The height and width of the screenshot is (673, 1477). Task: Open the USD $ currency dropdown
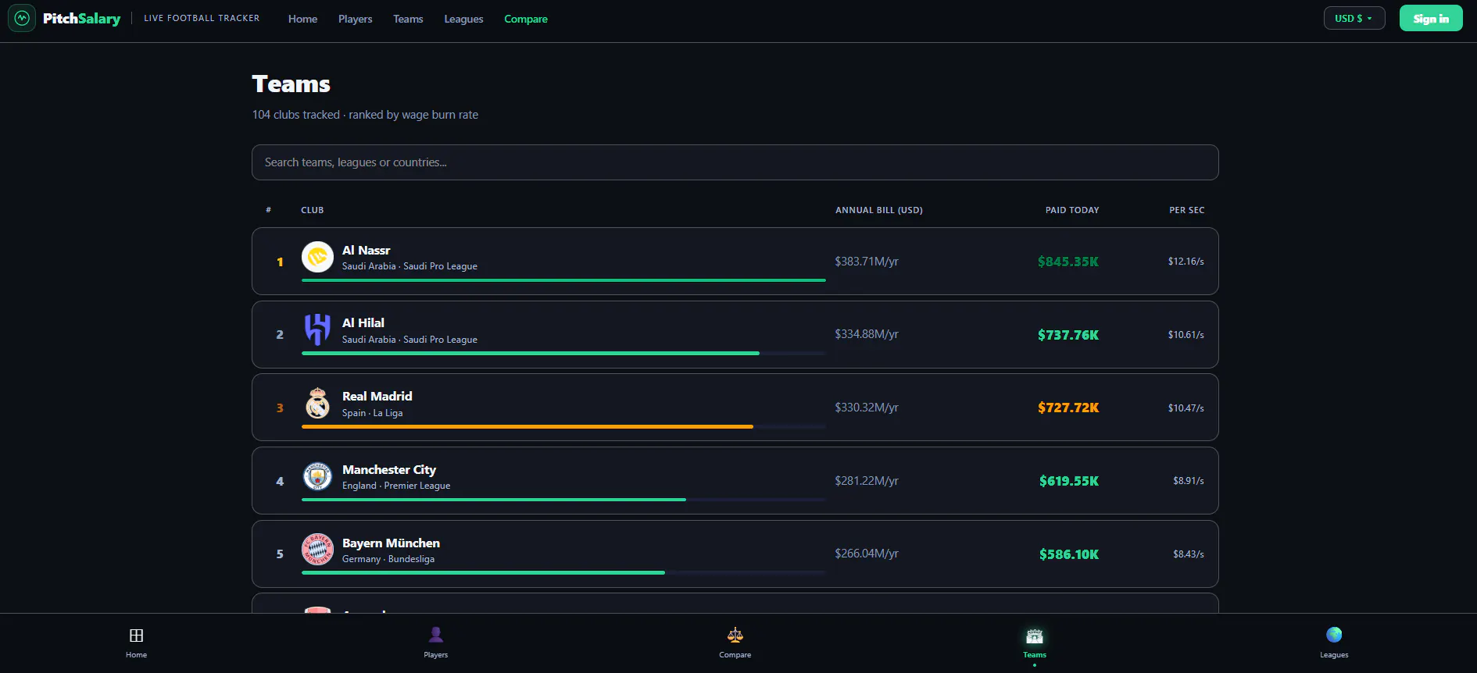pyautogui.click(x=1354, y=18)
